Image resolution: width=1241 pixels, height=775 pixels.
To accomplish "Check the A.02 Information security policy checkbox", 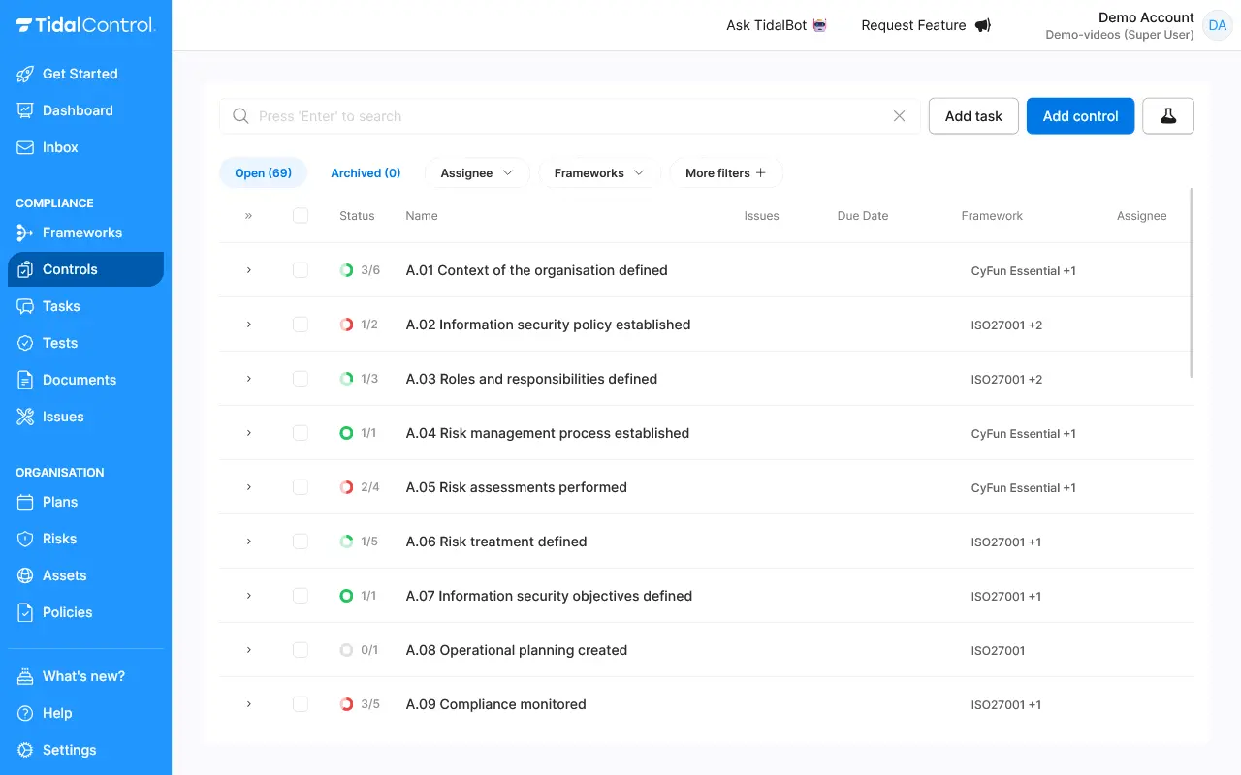I will 301,325.
